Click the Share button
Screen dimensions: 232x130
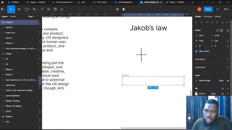pyautogui.click(x=208, y=9)
